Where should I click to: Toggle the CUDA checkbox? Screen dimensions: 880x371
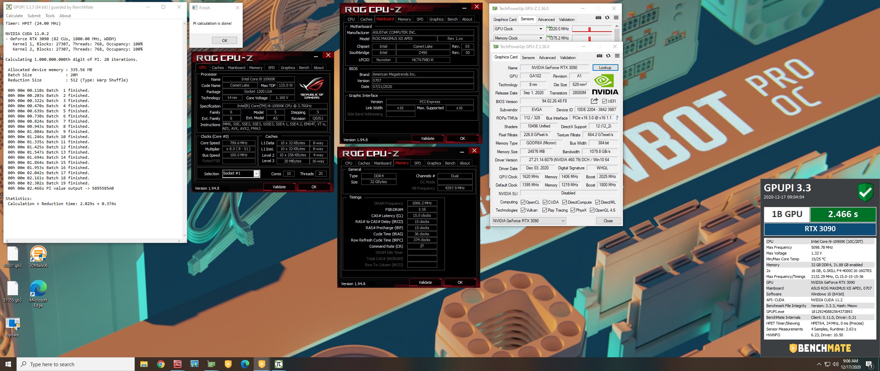[545, 202]
